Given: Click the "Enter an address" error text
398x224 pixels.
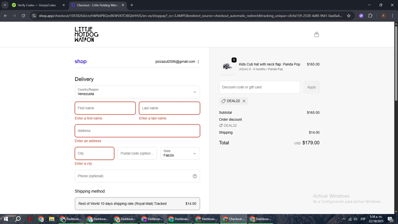Looking at the screenshot, I should [88, 141].
